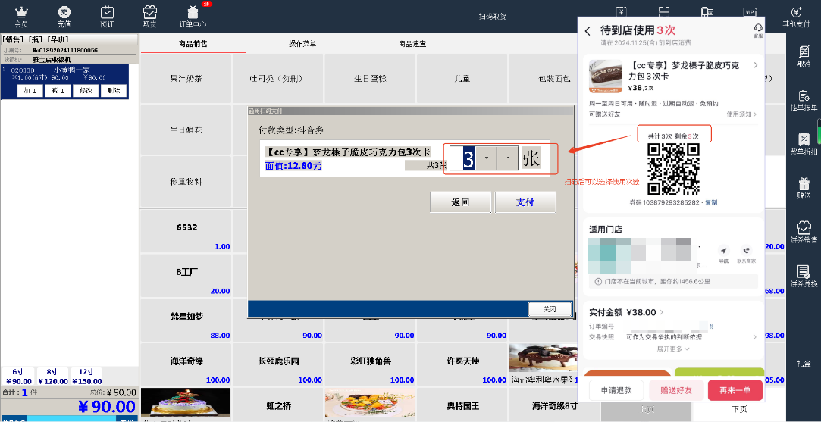Click the 其他支付 other payment icon
This screenshot has width=821, height=422.
pos(796,17)
